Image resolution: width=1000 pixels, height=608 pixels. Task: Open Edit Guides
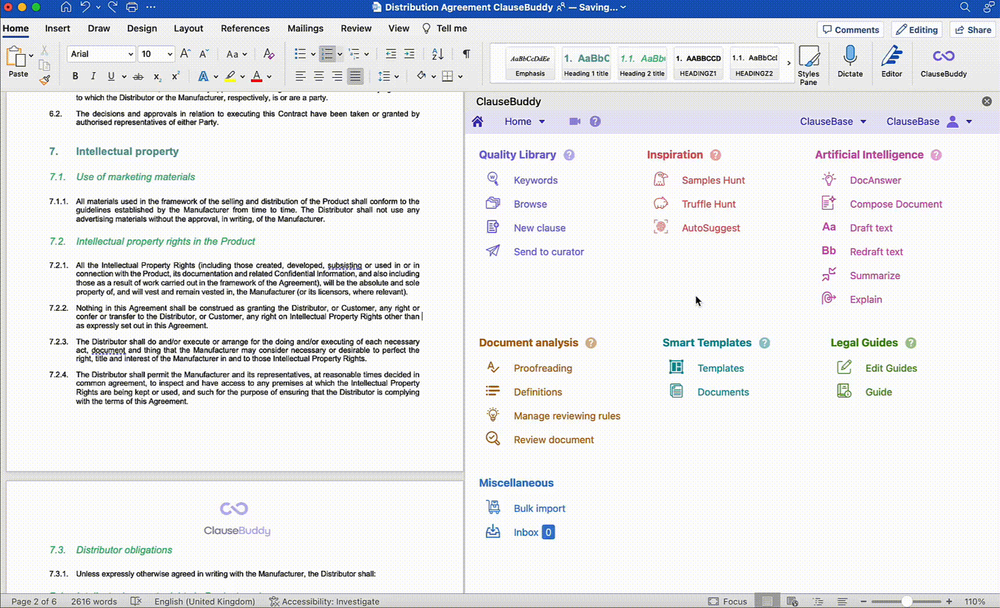pyautogui.click(x=891, y=368)
